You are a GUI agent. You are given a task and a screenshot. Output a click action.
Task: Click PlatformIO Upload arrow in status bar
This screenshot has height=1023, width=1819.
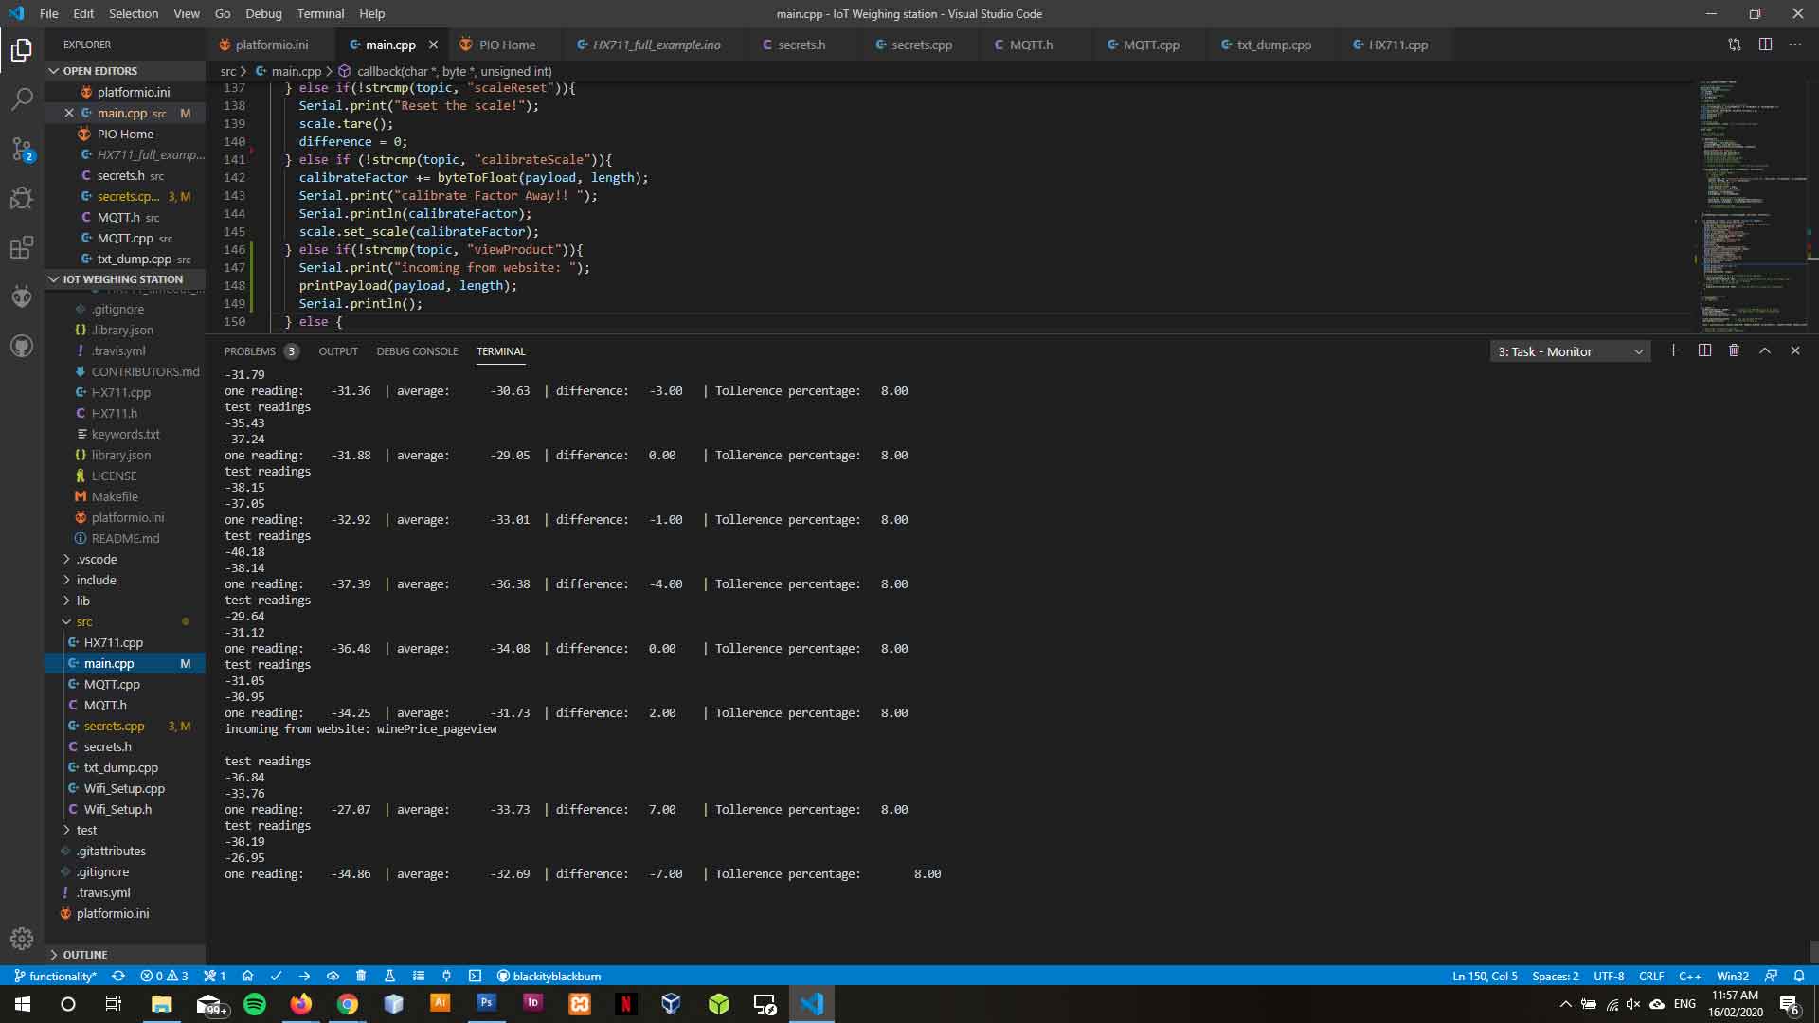pyautogui.click(x=304, y=976)
